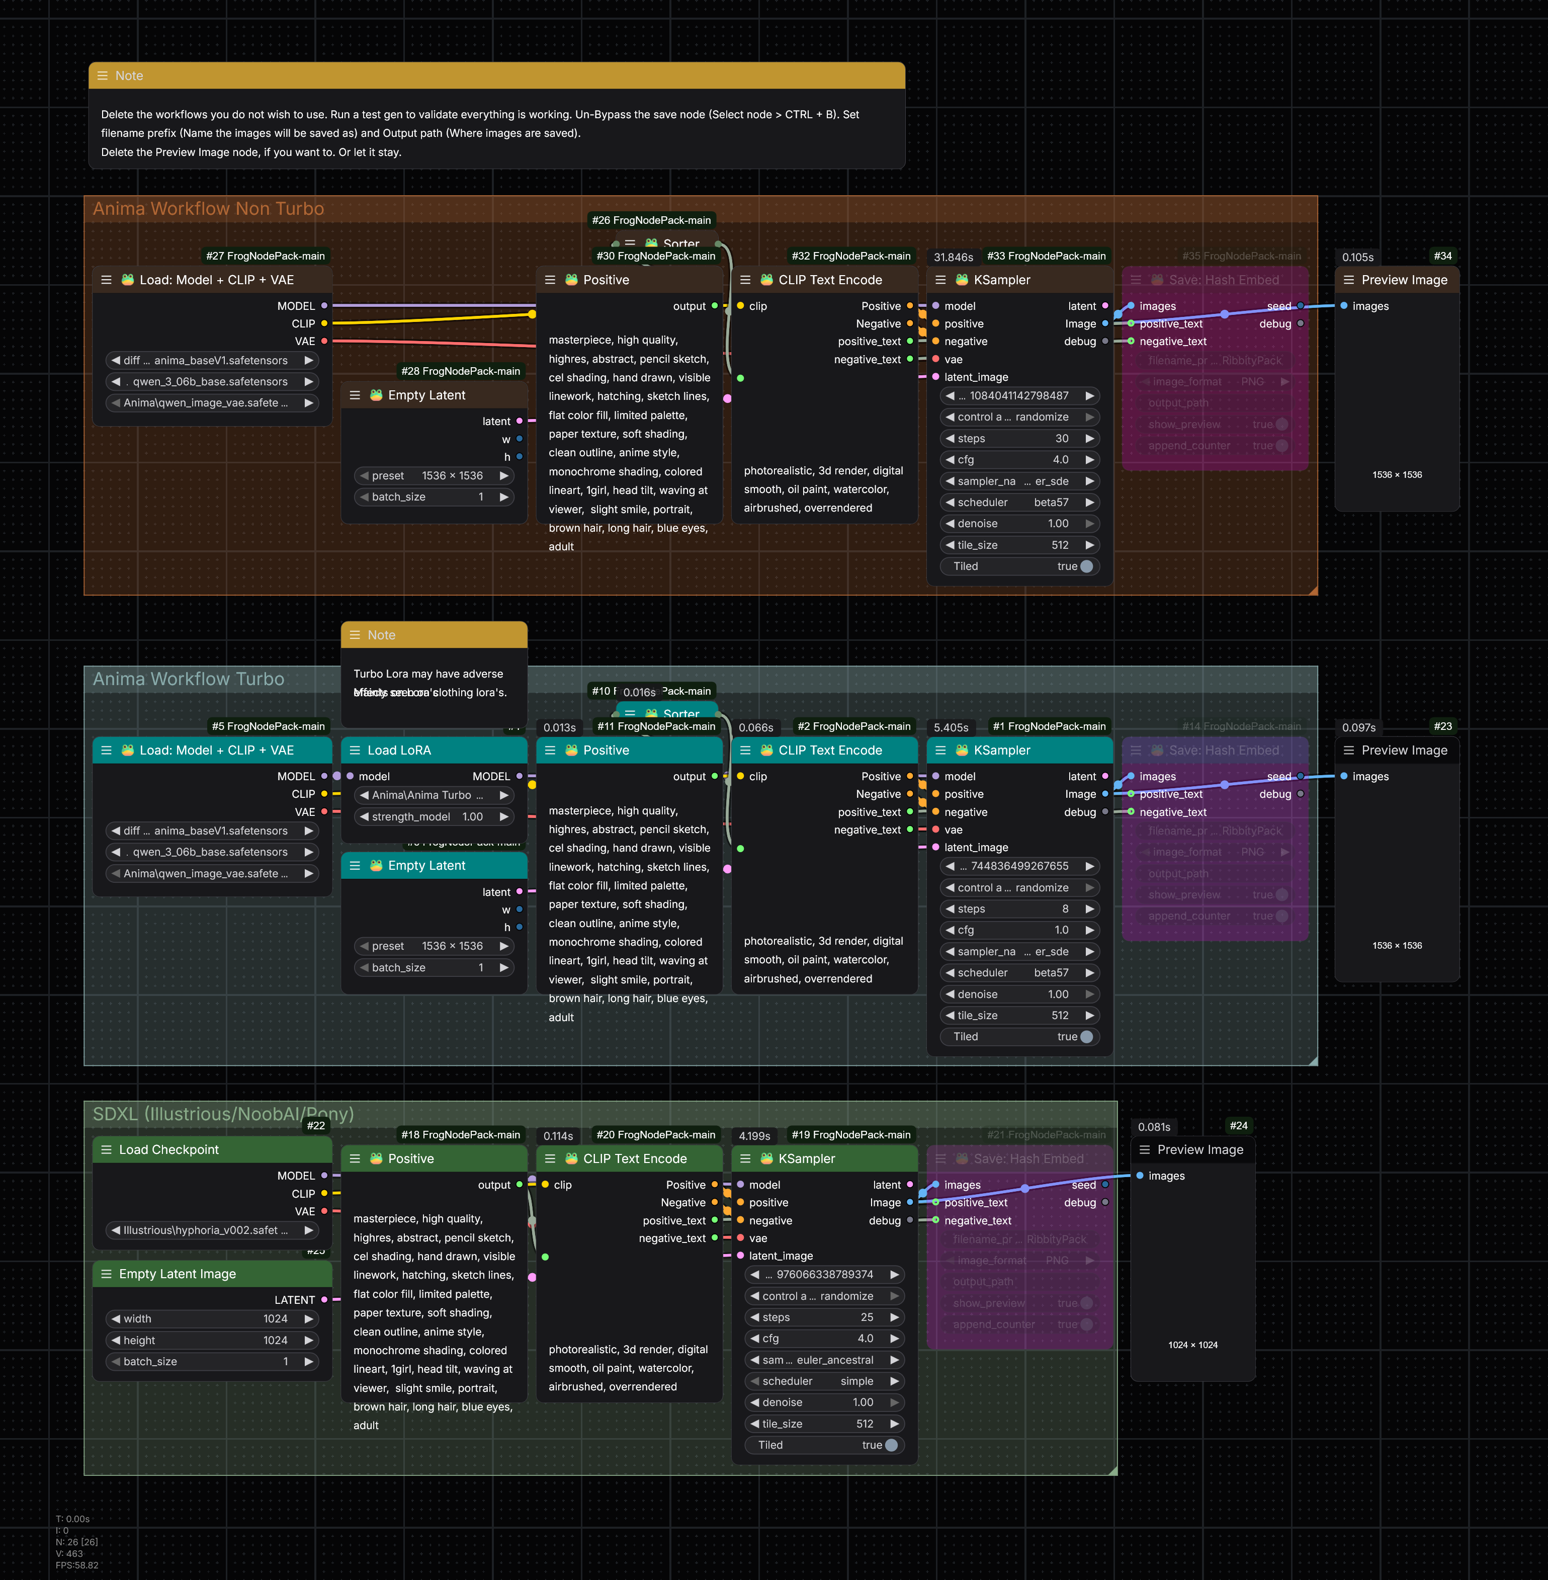Click images input dot on Preview Image #23
This screenshot has height=1580, width=1548.
coord(1344,777)
